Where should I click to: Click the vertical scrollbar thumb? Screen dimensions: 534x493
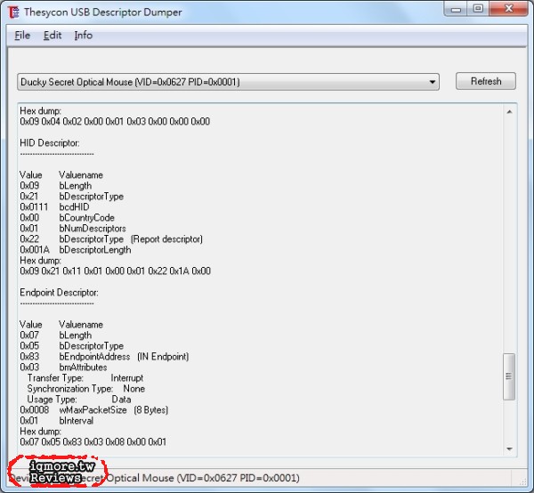tap(509, 376)
